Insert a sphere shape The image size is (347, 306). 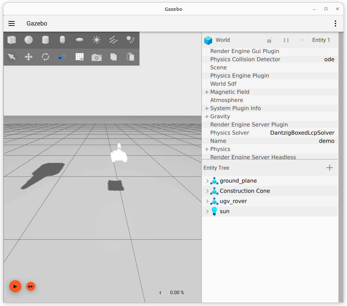(x=29, y=40)
